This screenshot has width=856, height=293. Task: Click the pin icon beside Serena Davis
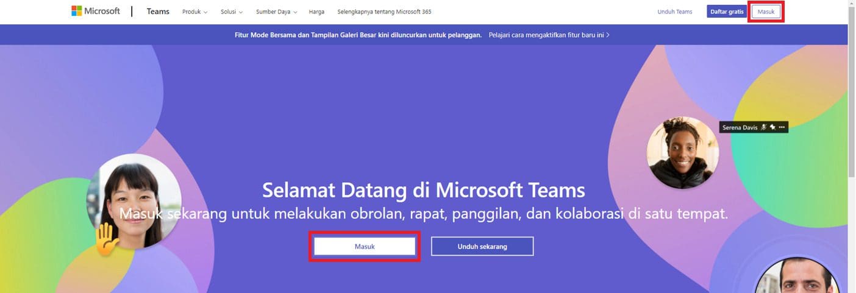772,127
